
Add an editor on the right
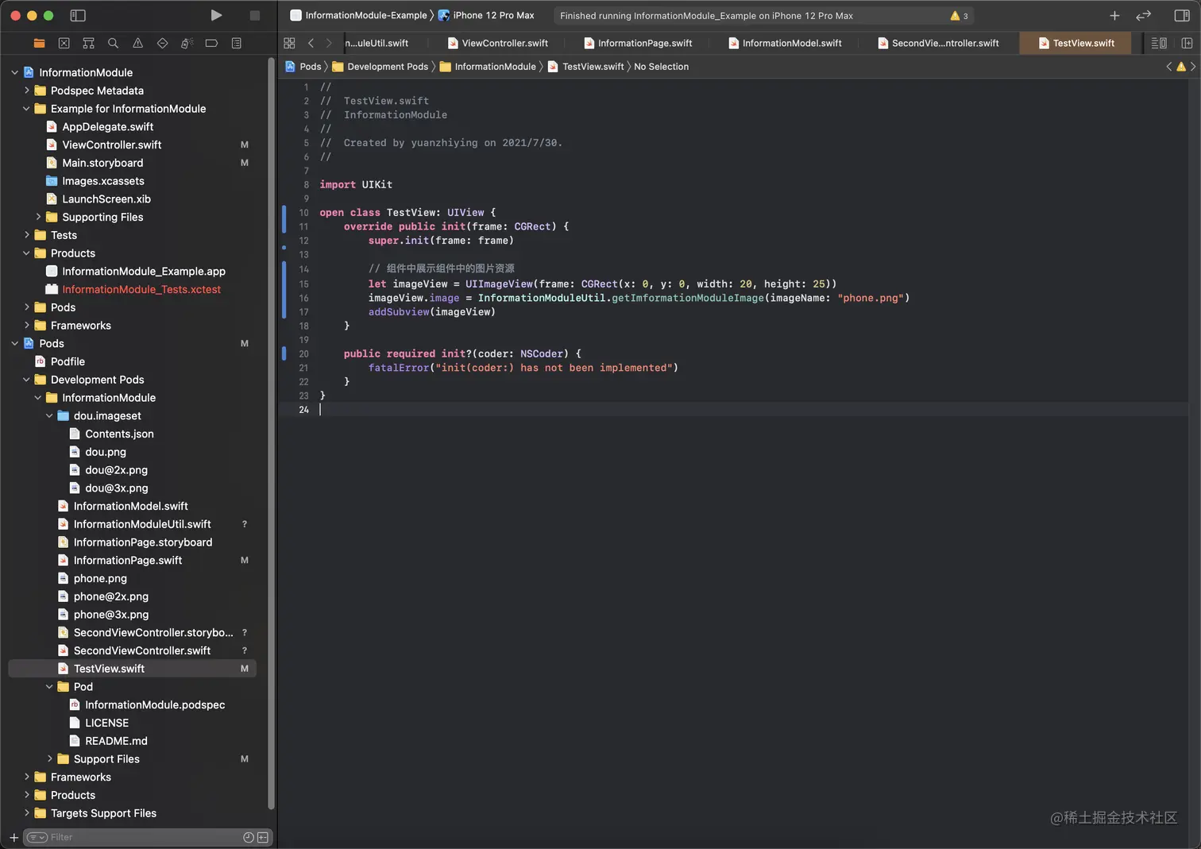coord(1187,43)
